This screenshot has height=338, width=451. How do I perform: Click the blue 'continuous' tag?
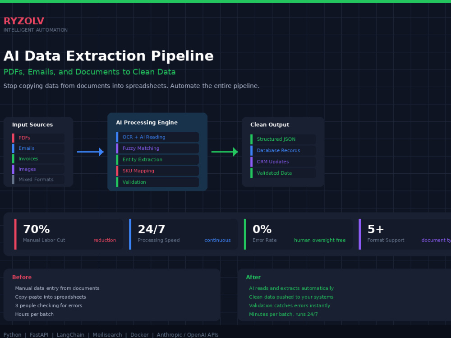pyautogui.click(x=217, y=240)
